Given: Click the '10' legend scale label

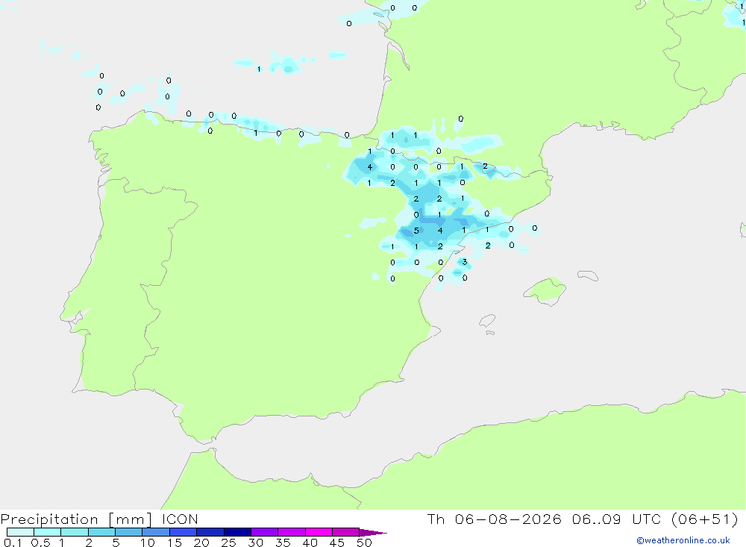Looking at the screenshot, I should pos(148,543).
